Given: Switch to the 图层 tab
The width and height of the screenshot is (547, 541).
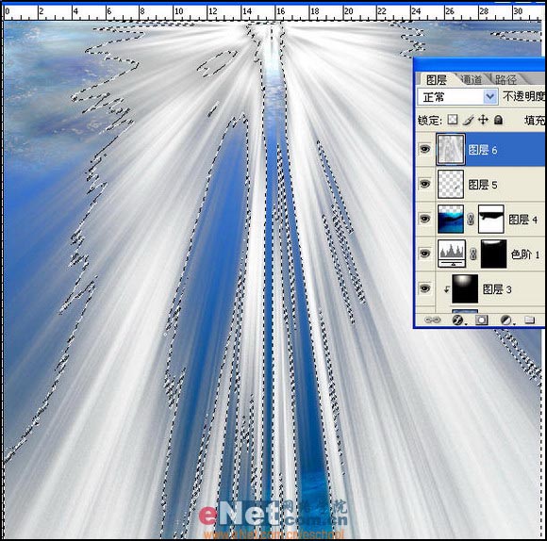Looking at the screenshot, I should point(436,80).
